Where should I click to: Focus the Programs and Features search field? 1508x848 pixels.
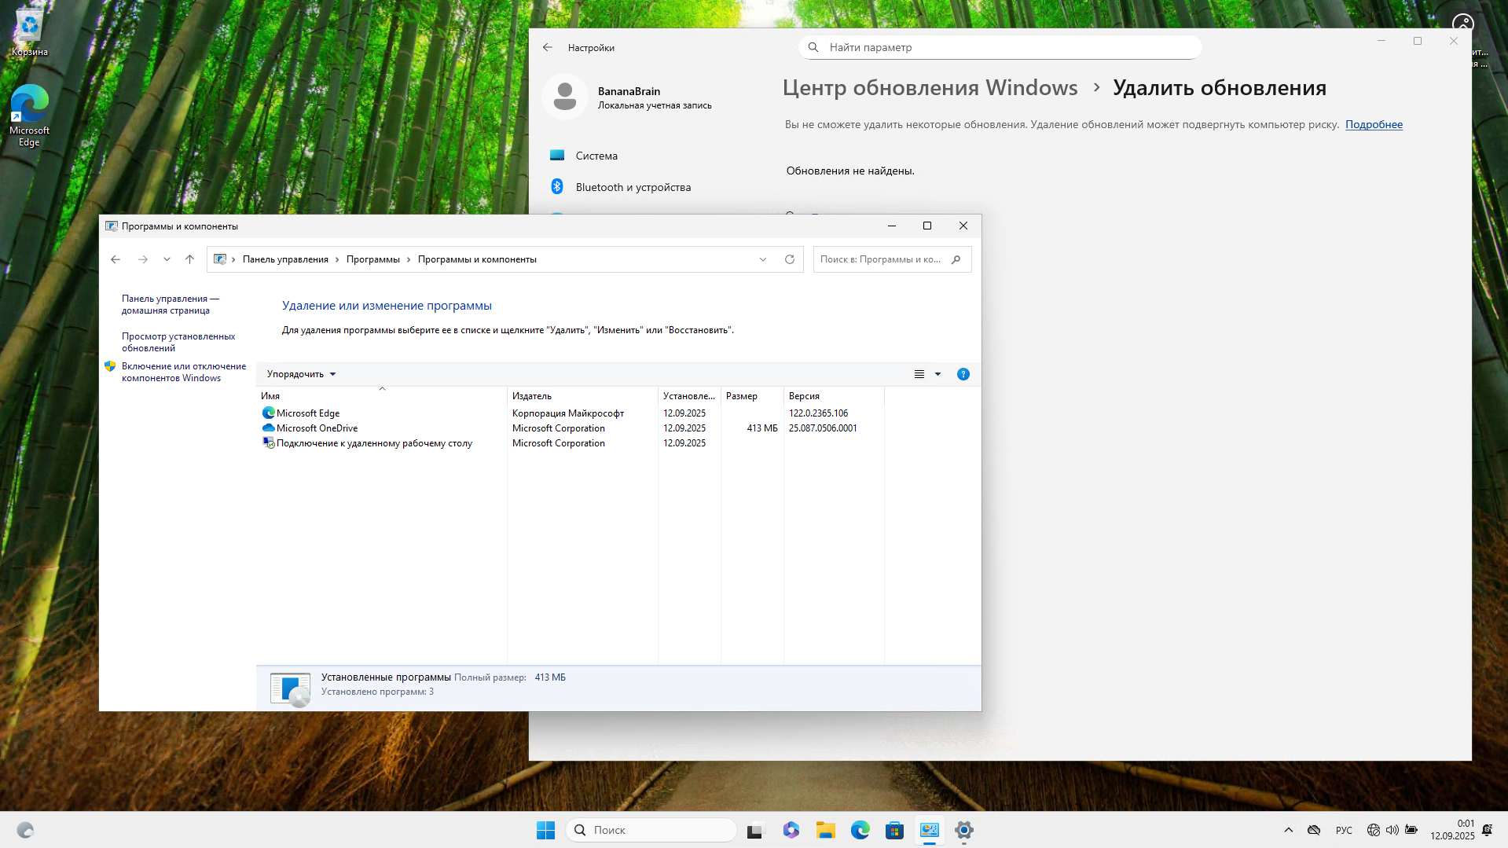point(892,259)
